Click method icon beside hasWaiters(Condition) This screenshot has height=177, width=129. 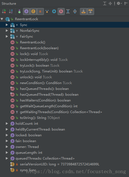[x=12, y=100]
